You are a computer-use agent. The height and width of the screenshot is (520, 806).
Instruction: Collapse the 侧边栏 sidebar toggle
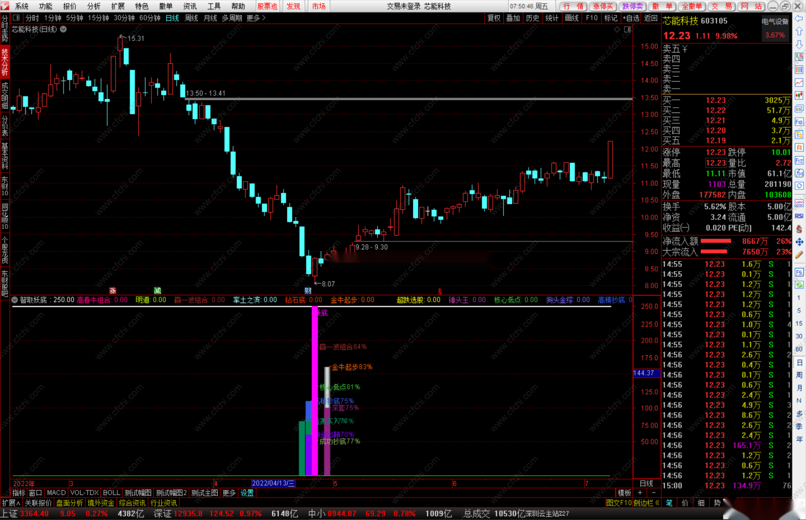pos(646,503)
